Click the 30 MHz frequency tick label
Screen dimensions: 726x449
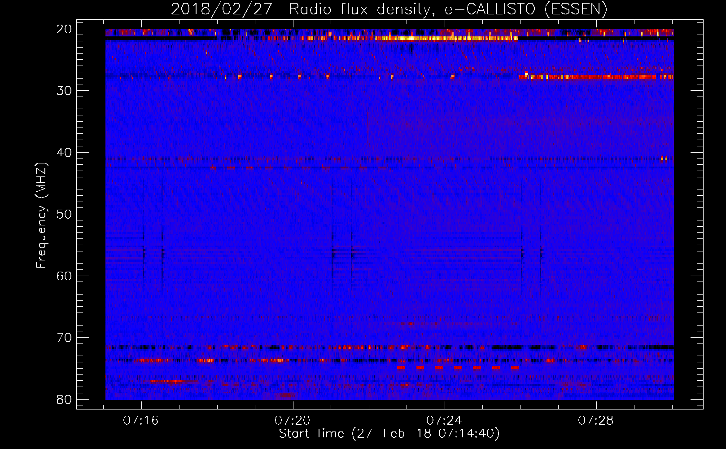[x=64, y=91]
